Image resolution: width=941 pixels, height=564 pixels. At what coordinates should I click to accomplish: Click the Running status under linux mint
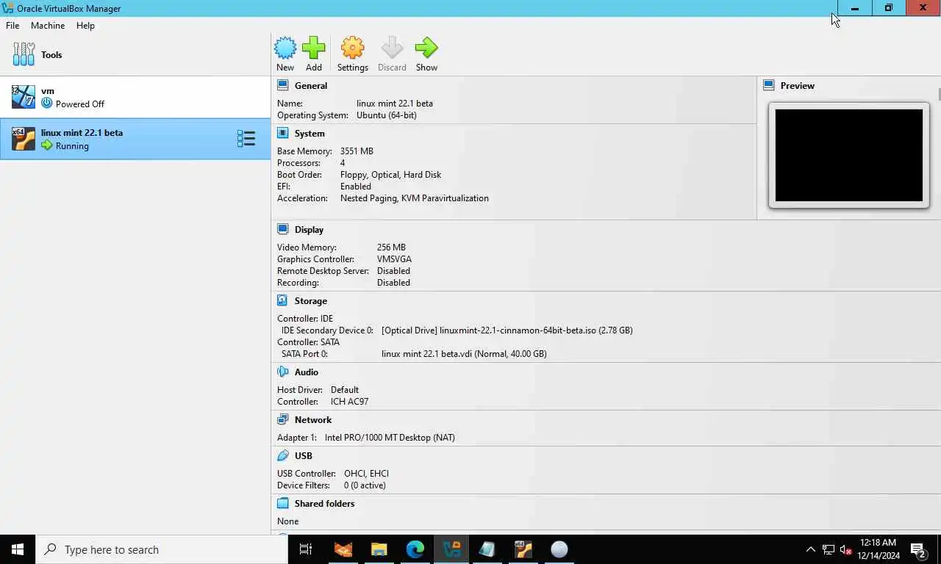72,146
